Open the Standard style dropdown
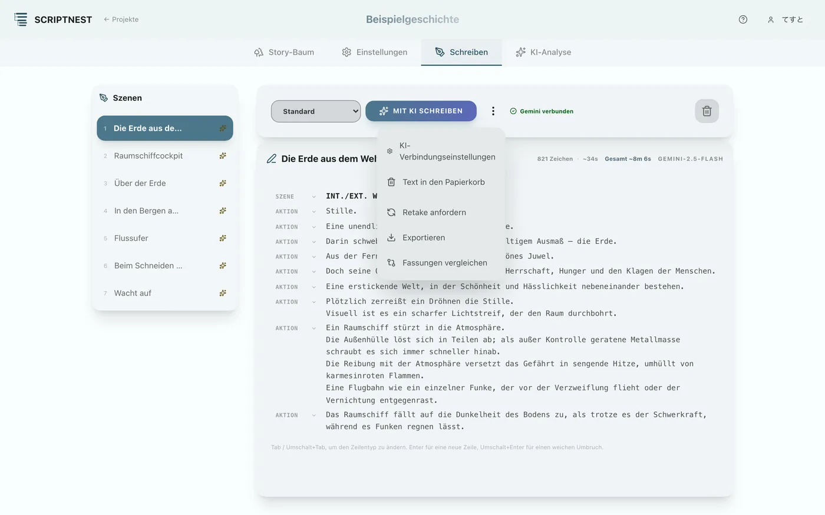 316,111
